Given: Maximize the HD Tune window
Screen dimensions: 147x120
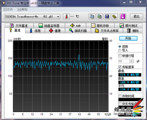Looking at the screenshot, I should [131, 2].
